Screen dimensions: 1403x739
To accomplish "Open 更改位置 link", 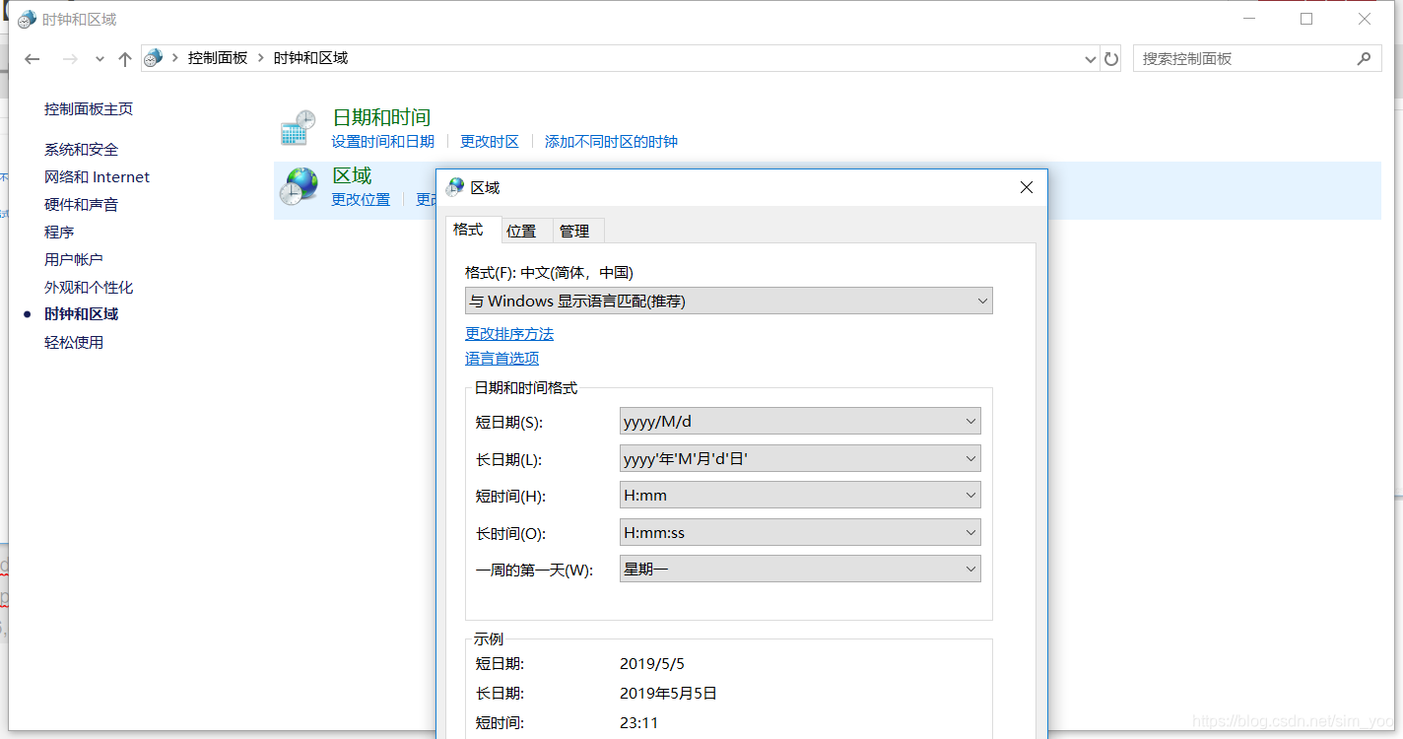I will click(361, 200).
